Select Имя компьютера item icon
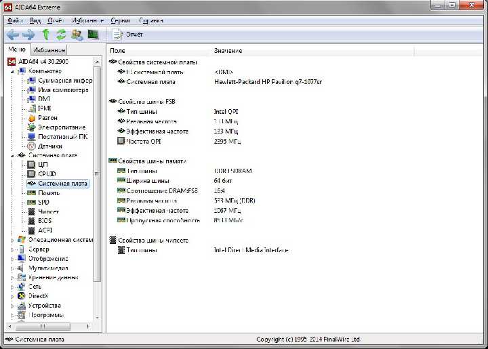The image size is (488, 349). (31, 90)
